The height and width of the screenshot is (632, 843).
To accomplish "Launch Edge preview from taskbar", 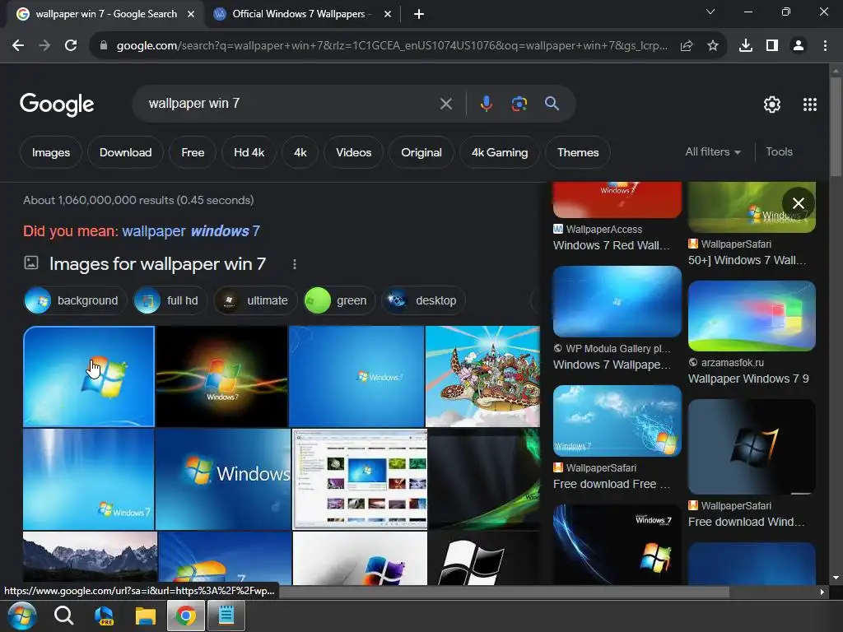I will pyautogui.click(x=104, y=616).
